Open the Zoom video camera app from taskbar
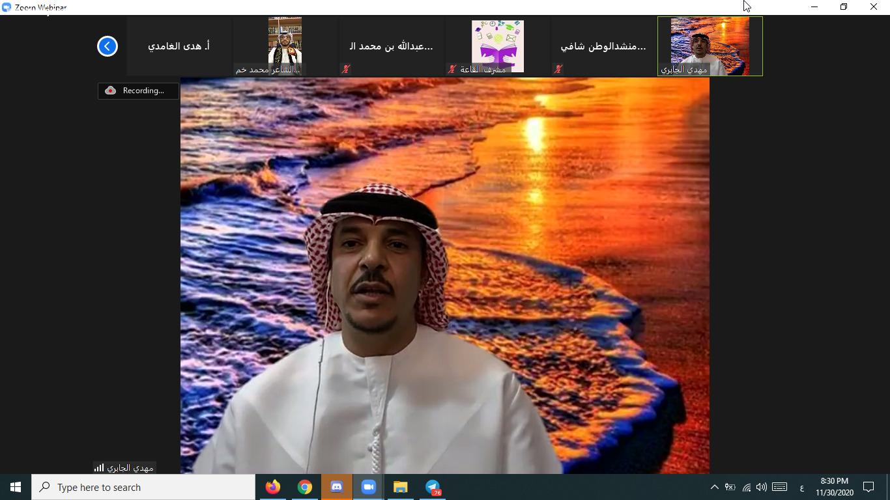 (x=368, y=486)
